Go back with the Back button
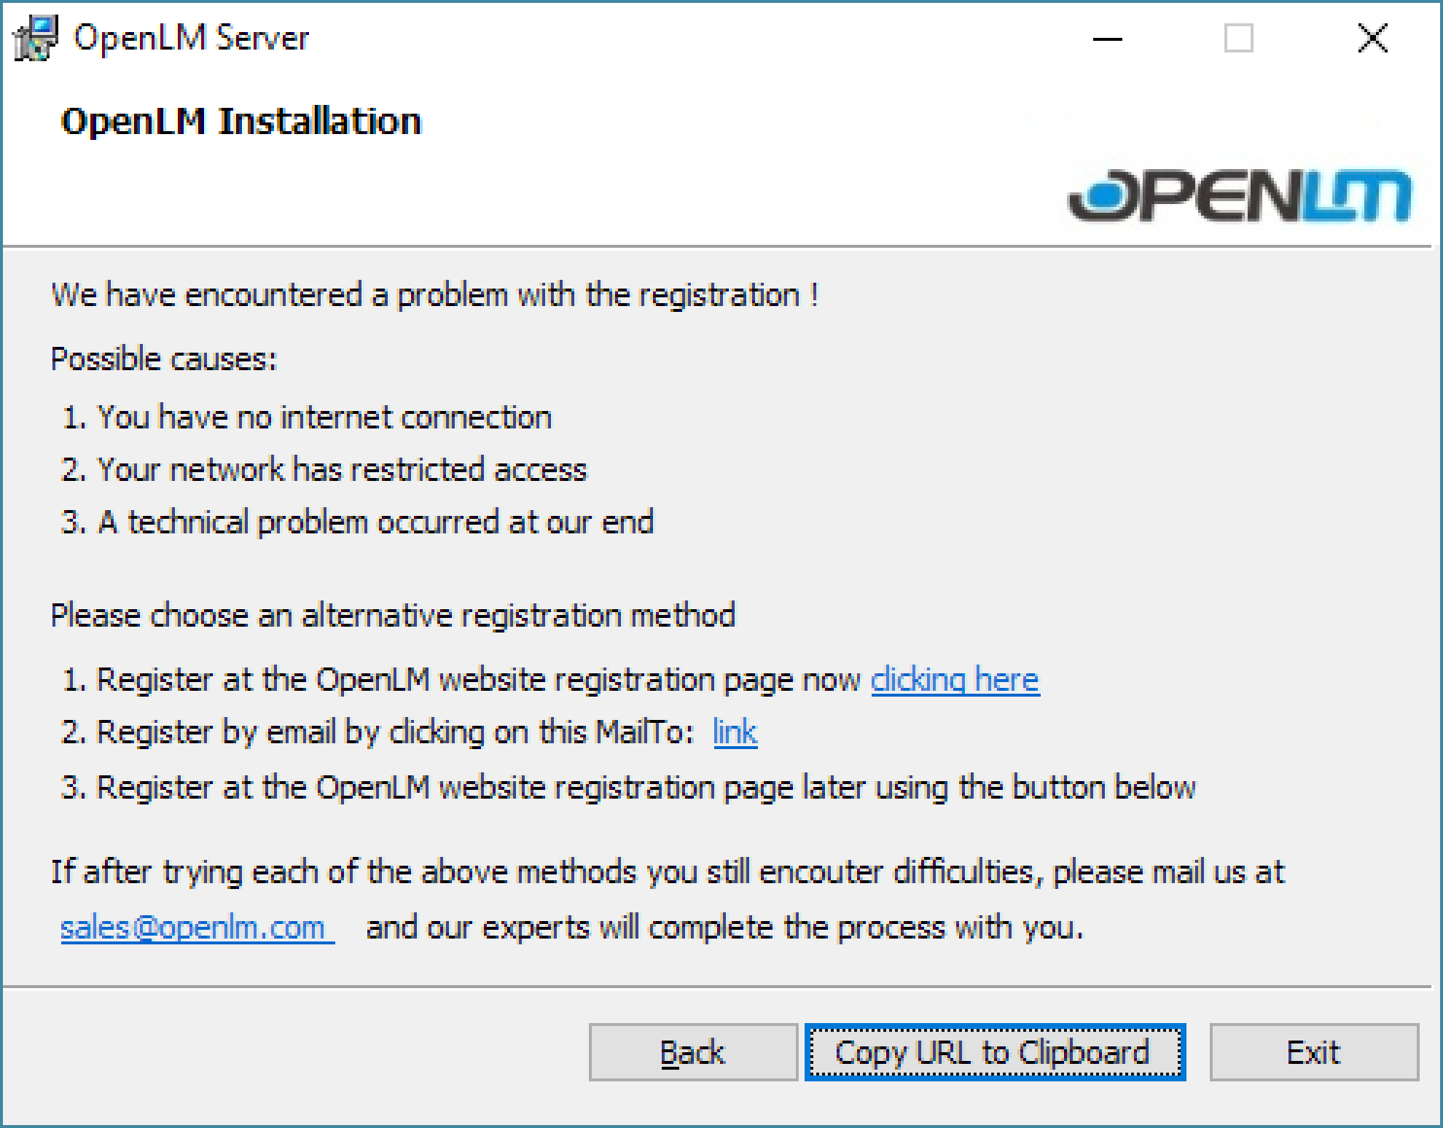1443x1128 pixels. [x=692, y=1052]
